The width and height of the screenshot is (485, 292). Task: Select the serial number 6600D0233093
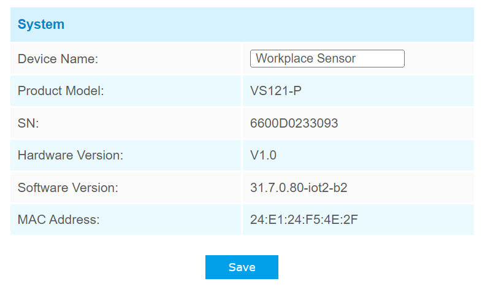[x=294, y=123]
